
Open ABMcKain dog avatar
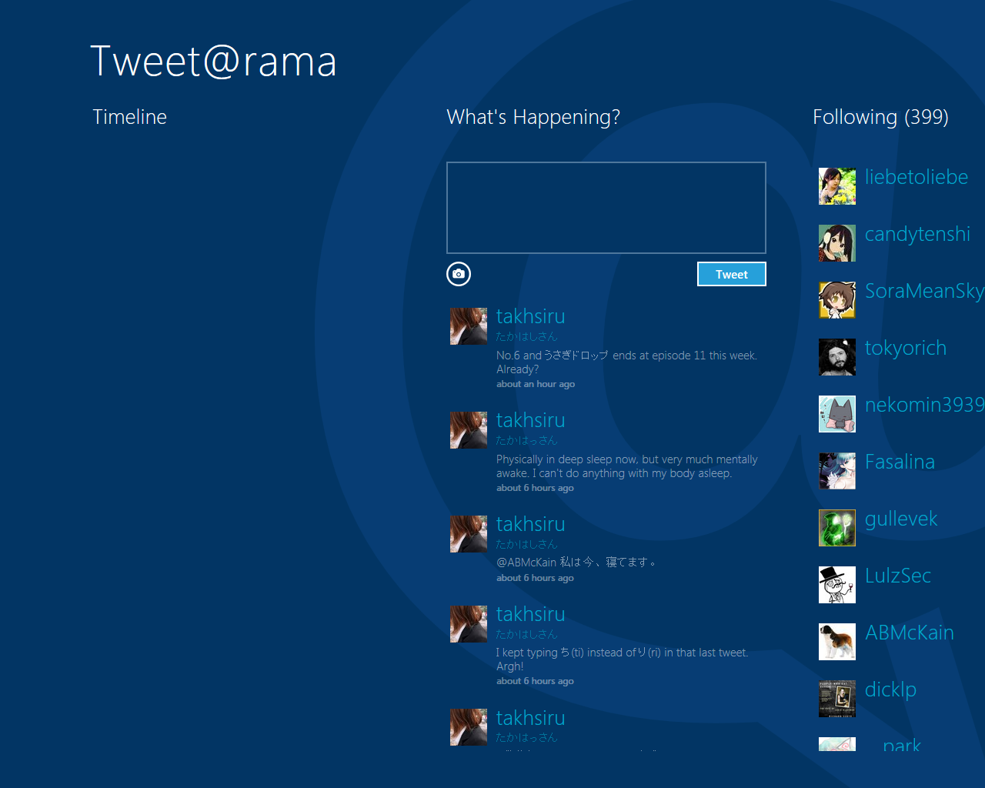[837, 642]
